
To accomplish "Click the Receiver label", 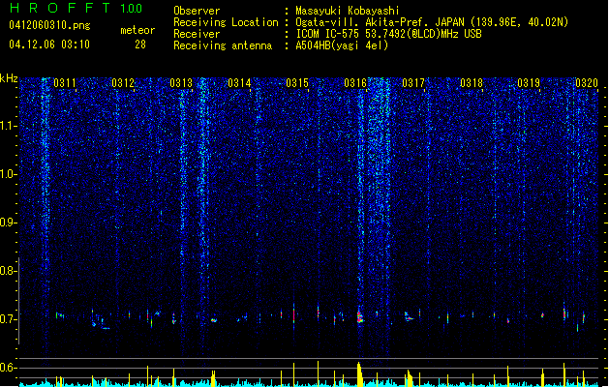I will tap(197, 34).
